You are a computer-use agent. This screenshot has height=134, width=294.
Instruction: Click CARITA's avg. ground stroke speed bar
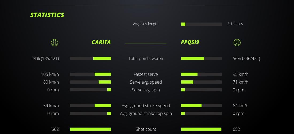click(x=90, y=106)
